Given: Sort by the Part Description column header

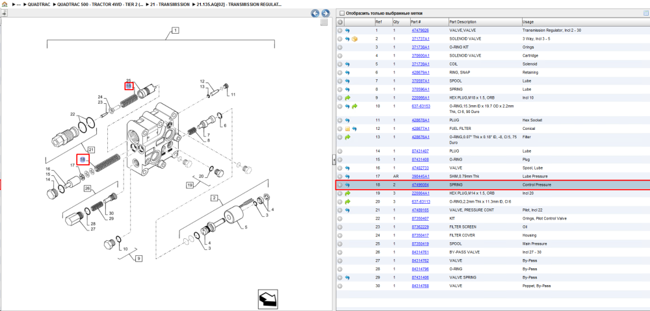Looking at the screenshot, I should point(485,22).
